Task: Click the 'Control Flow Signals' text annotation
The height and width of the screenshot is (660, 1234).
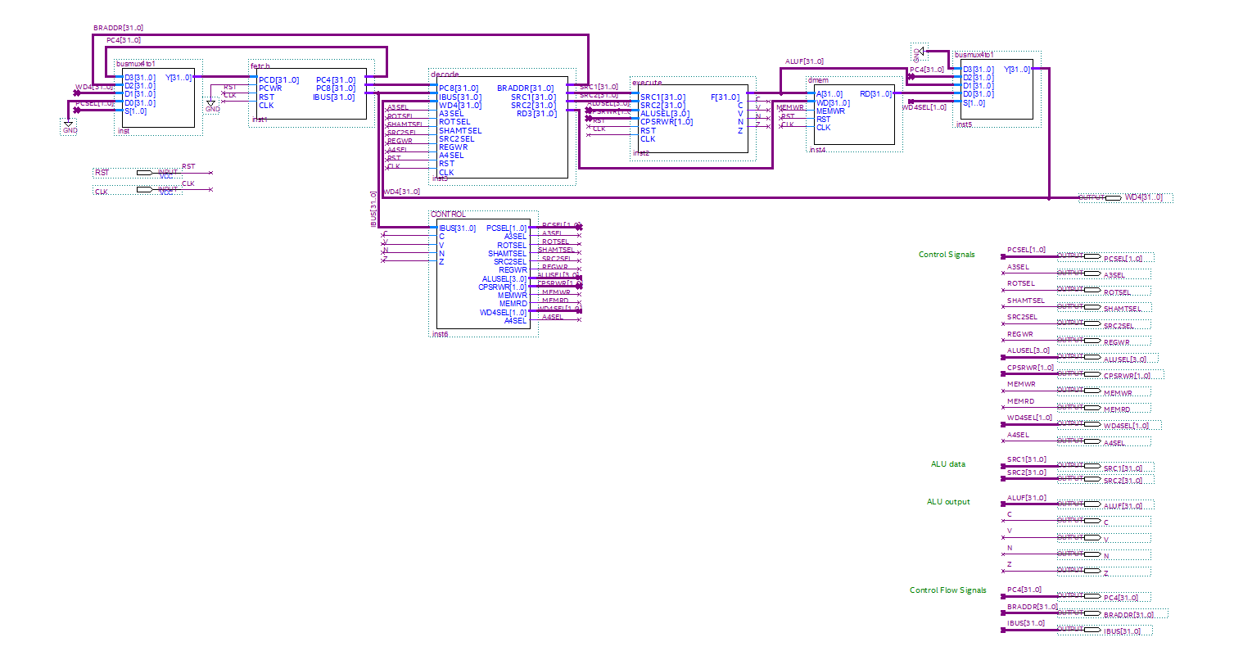Action: pos(947,590)
